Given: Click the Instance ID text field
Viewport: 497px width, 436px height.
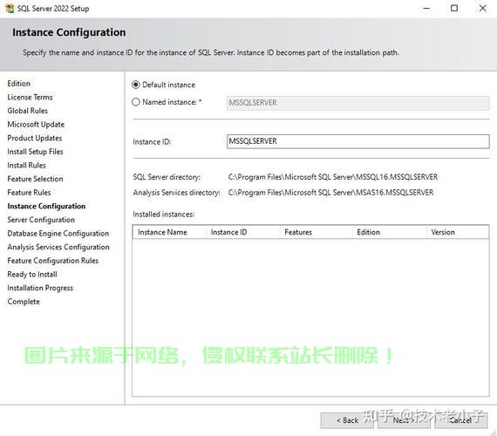Looking at the screenshot, I should 358,141.
